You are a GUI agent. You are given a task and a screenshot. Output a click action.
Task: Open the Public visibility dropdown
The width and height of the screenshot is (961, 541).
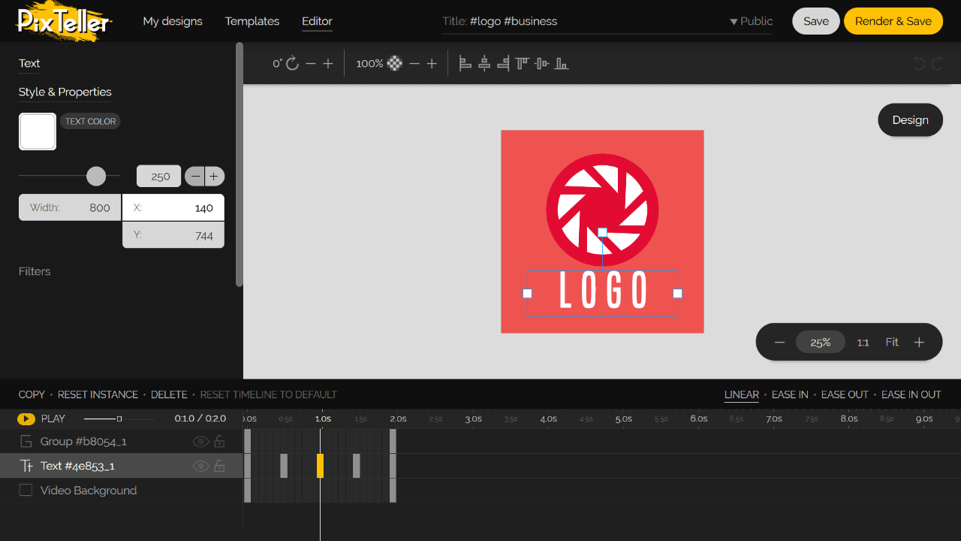[750, 21]
